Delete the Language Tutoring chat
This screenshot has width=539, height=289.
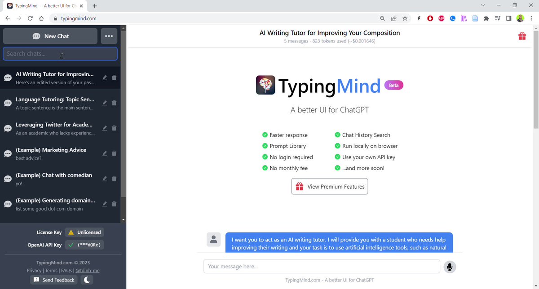click(114, 103)
